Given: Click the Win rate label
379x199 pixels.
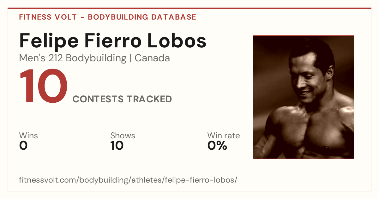Looking at the screenshot, I should tap(224, 136).
